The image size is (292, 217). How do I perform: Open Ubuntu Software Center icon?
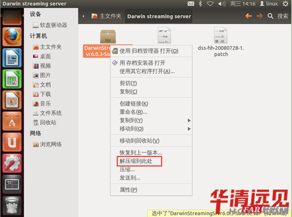(12, 121)
